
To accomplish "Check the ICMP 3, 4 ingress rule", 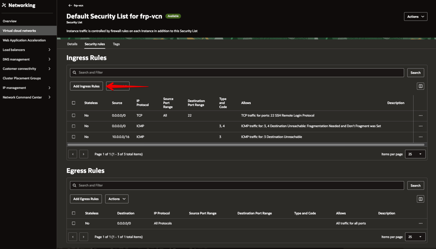I will click(73, 126).
